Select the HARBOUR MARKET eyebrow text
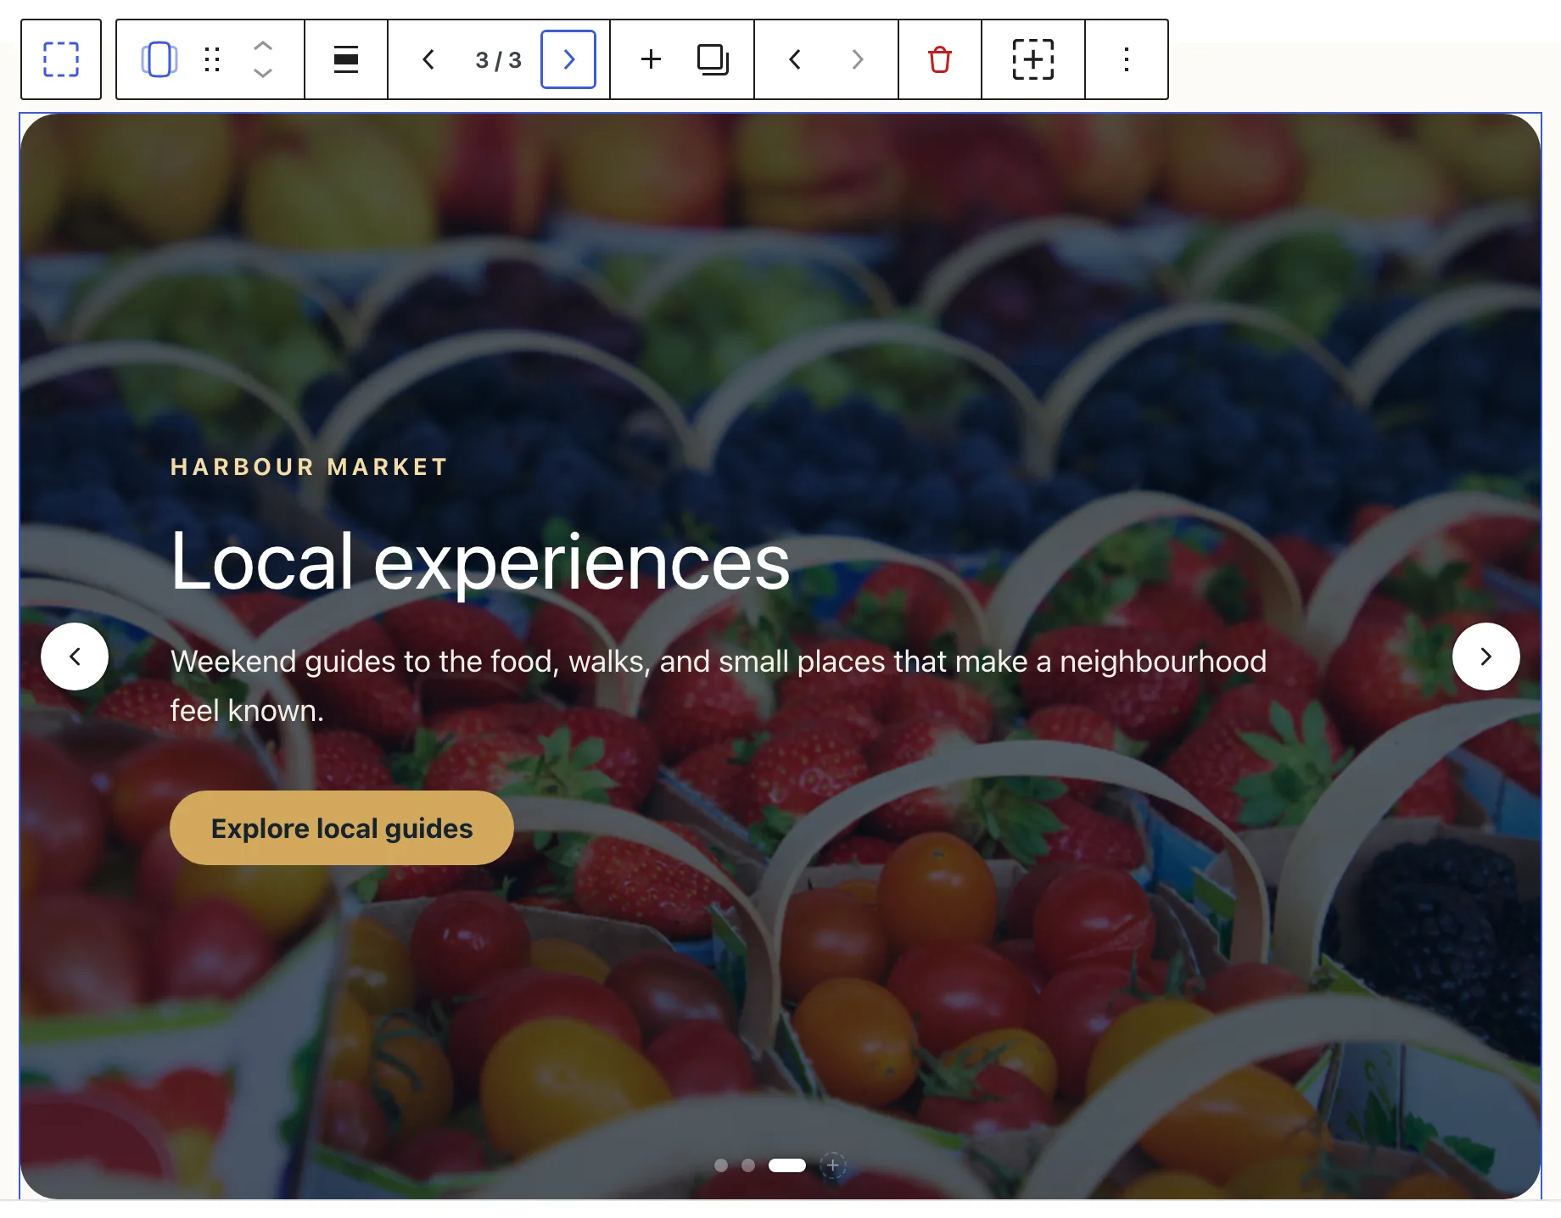Viewport: 1561px width, 1218px height. click(309, 467)
